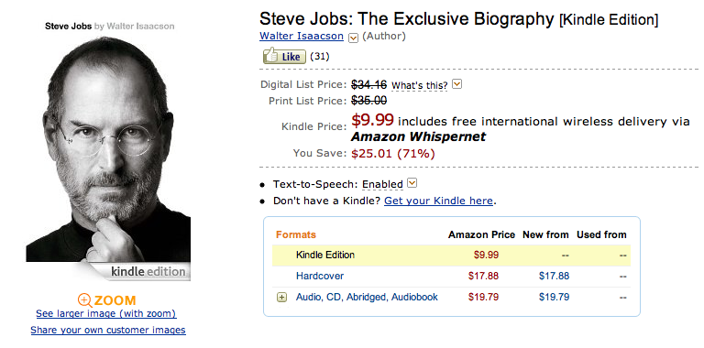
Task: Open Share your own customer images
Action: point(108,331)
